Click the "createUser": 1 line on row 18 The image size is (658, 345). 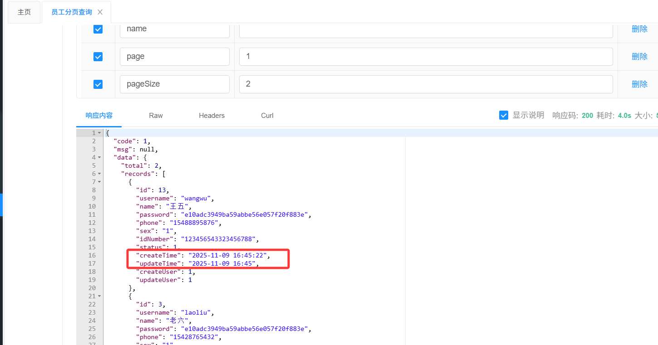pyautogui.click(x=166, y=272)
